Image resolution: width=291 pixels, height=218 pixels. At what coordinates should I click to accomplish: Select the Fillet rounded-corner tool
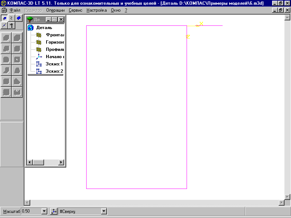[6, 60]
